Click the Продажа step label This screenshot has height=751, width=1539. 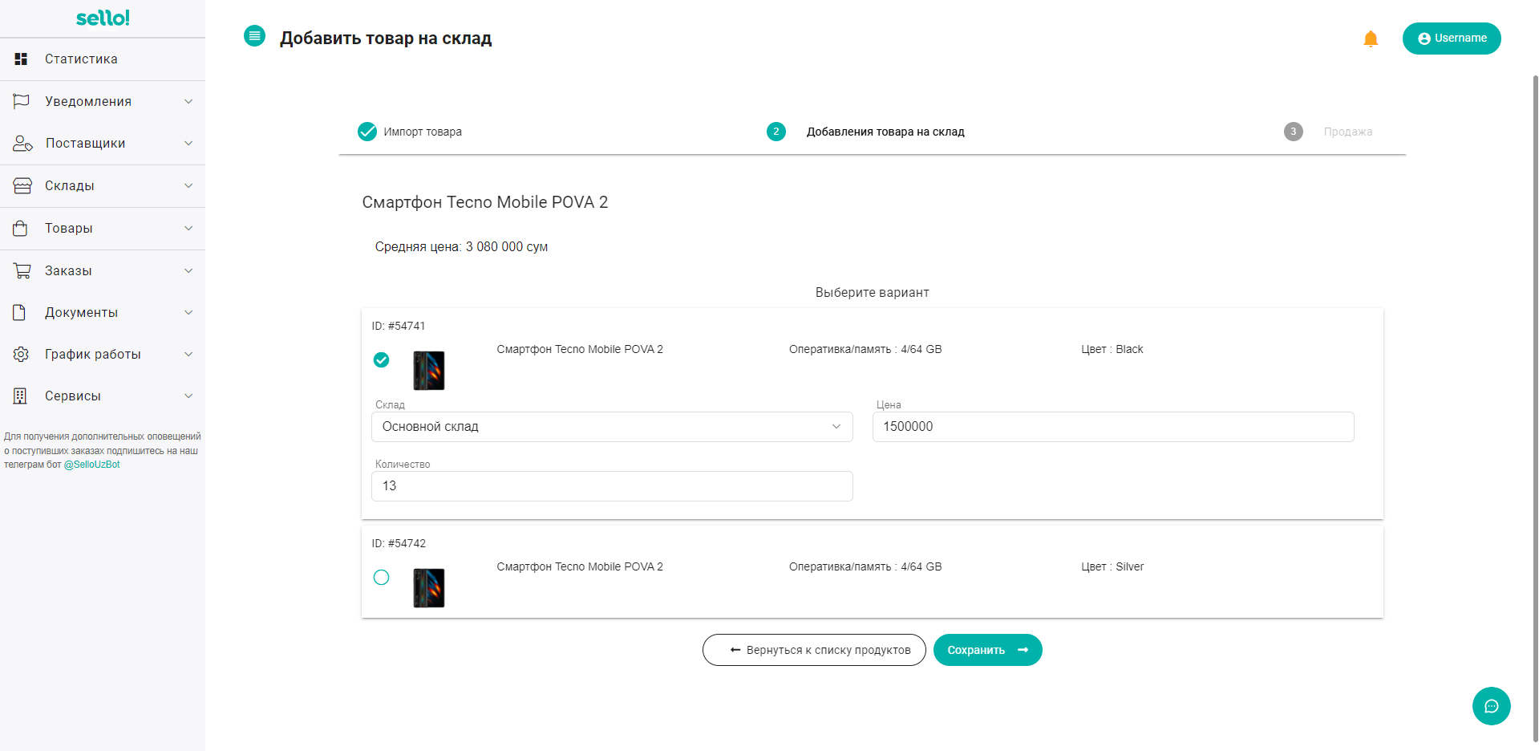pos(1348,132)
